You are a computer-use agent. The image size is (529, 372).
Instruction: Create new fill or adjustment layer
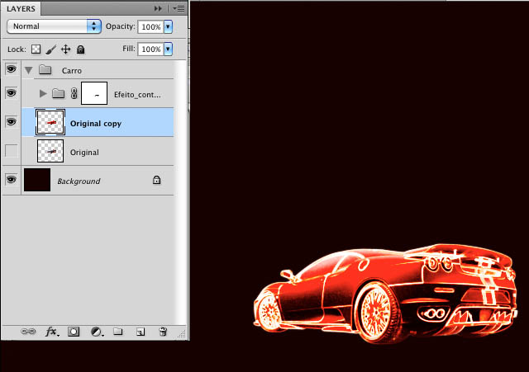96,331
